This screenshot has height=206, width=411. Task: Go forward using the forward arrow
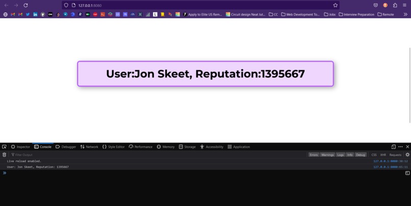tap(16, 5)
